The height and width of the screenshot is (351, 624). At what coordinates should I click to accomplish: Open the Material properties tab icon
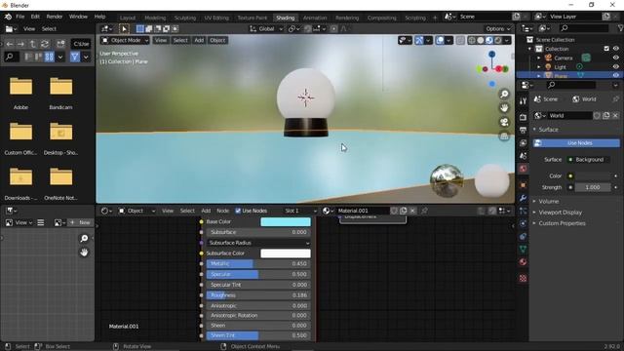[x=523, y=262]
